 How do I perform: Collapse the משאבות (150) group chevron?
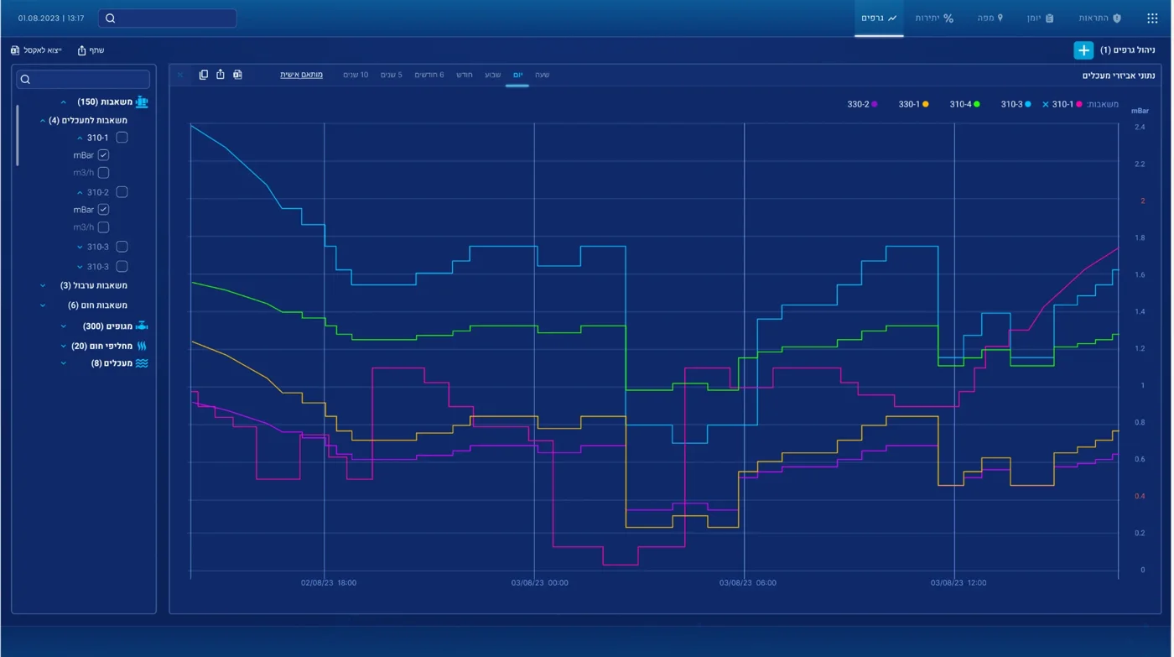pyautogui.click(x=63, y=102)
